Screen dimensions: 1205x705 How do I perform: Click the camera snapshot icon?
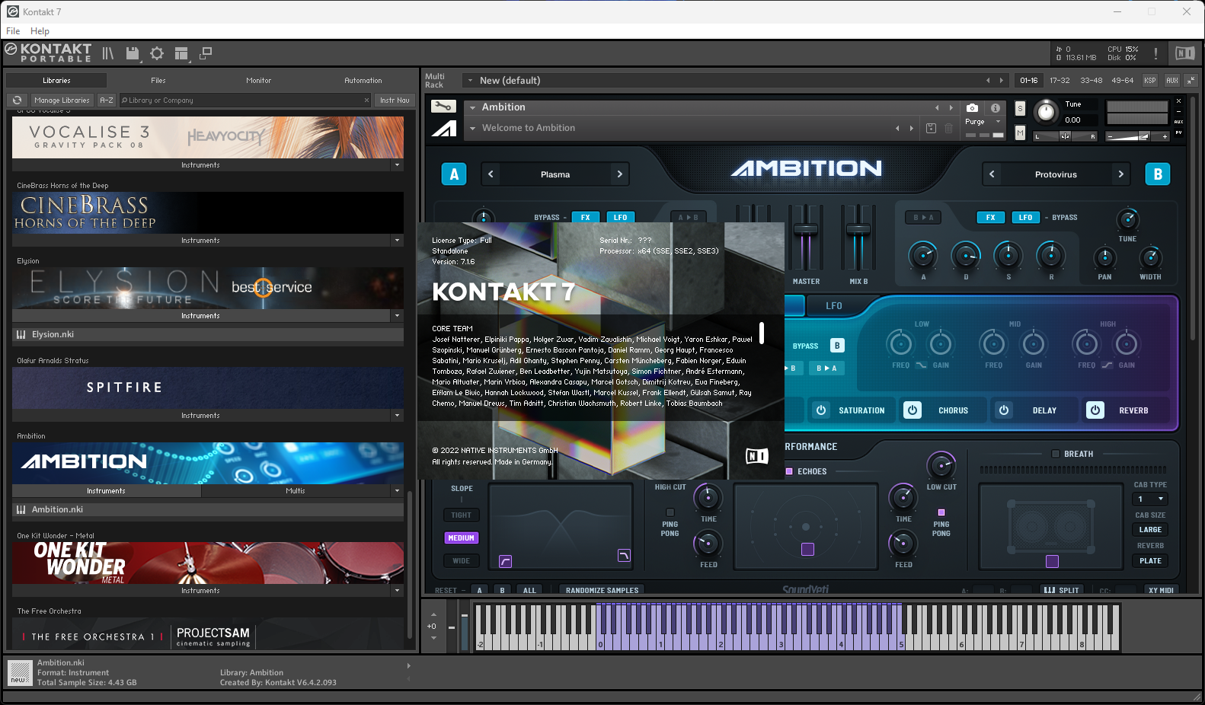click(972, 108)
